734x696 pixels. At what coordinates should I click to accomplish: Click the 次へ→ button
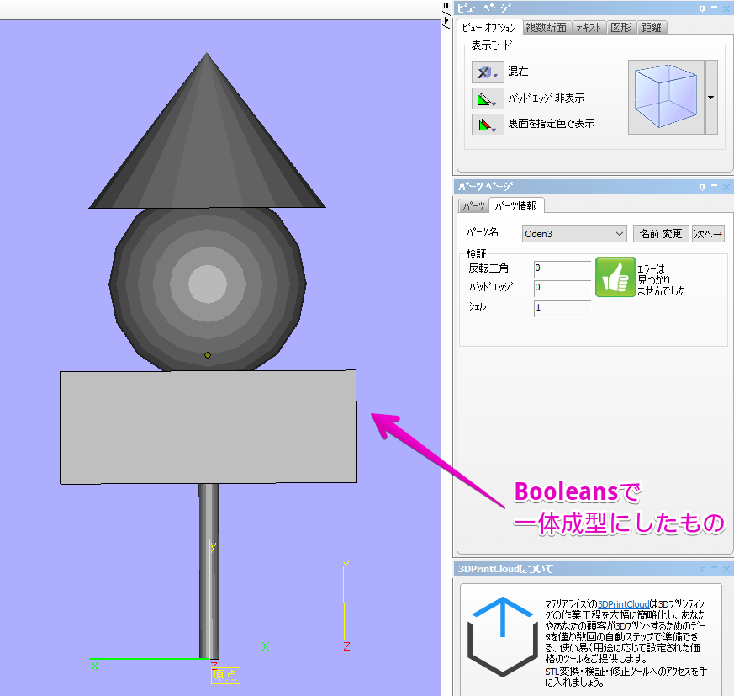coord(708,233)
